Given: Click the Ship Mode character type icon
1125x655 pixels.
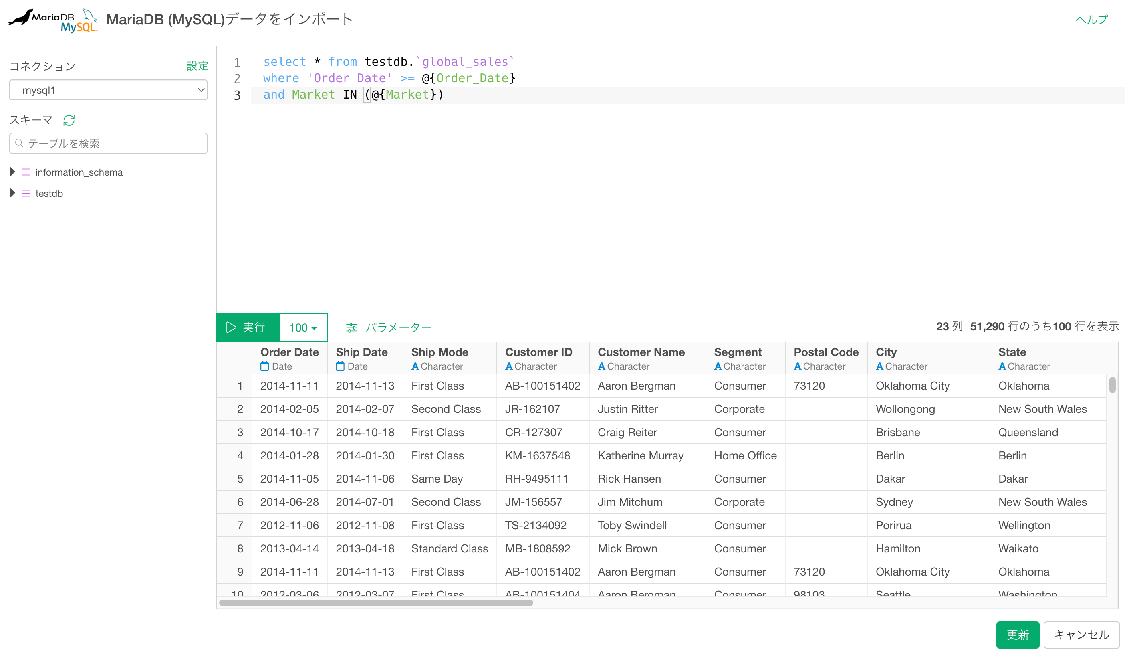Looking at the screenshot, I should click(415, 366).
